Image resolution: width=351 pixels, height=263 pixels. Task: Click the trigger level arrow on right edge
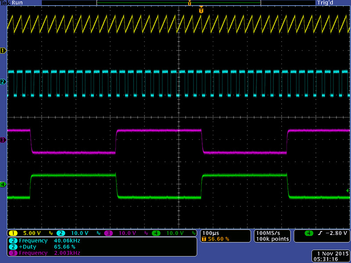pyautogui.click(x=348, y=191)
